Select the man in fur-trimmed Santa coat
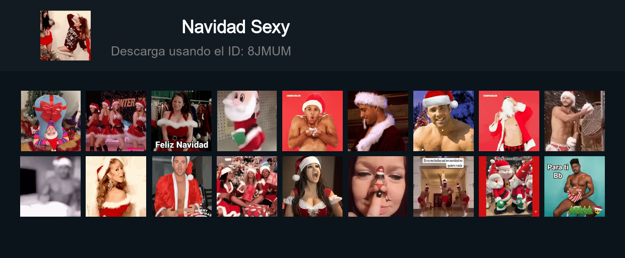The image size is (625, 258). [378, 121]
